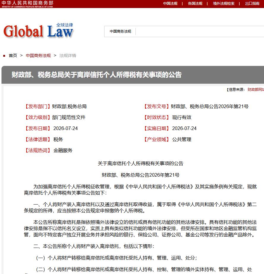The width and height of the screenshot is (264, 274).
Task: Click the paragraph starting 一、个人将财产装入离岸信托
Action: tap(140, 208)
